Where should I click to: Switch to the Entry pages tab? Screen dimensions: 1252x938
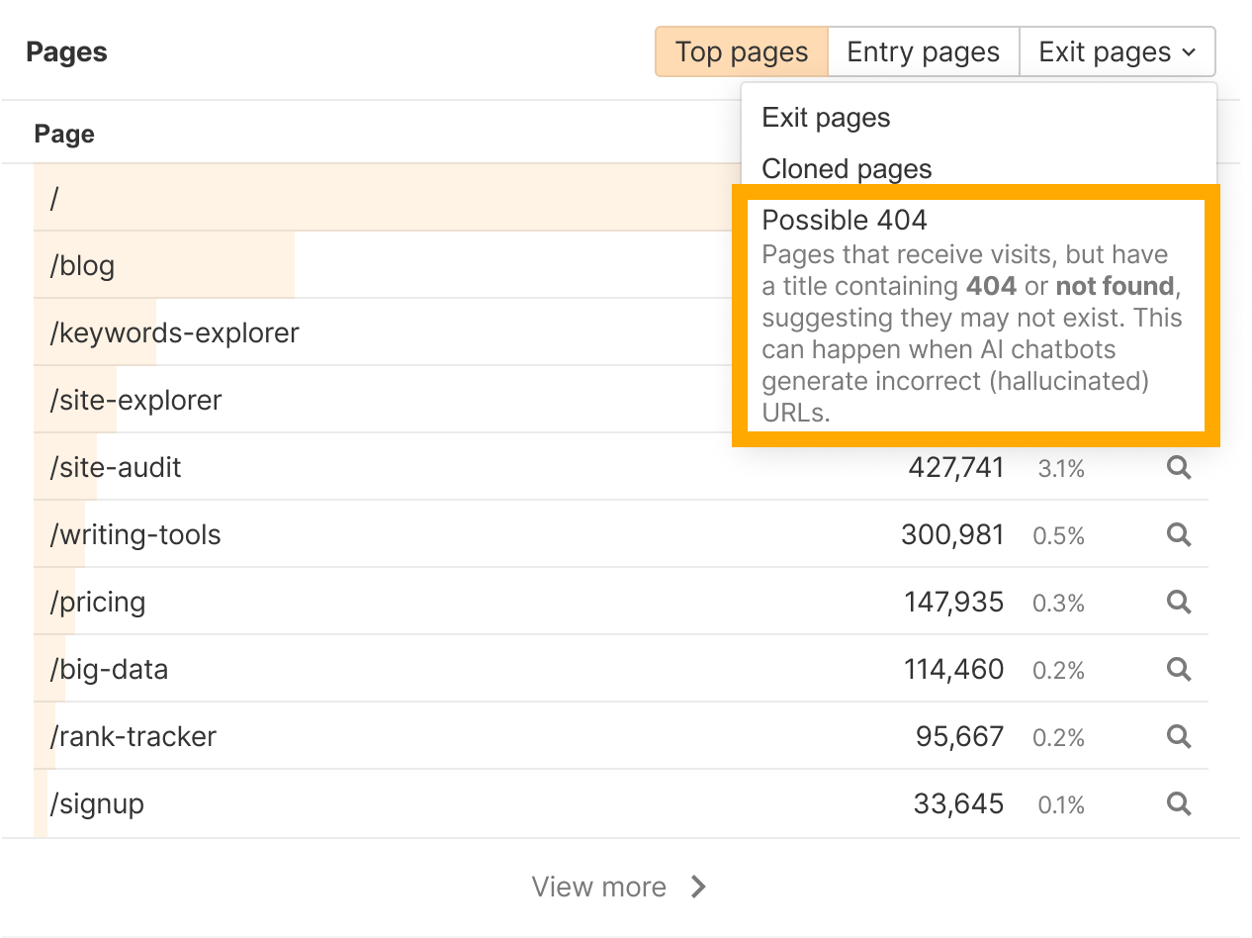click(923, 52)
